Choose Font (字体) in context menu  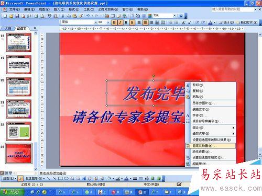(211, 116)
